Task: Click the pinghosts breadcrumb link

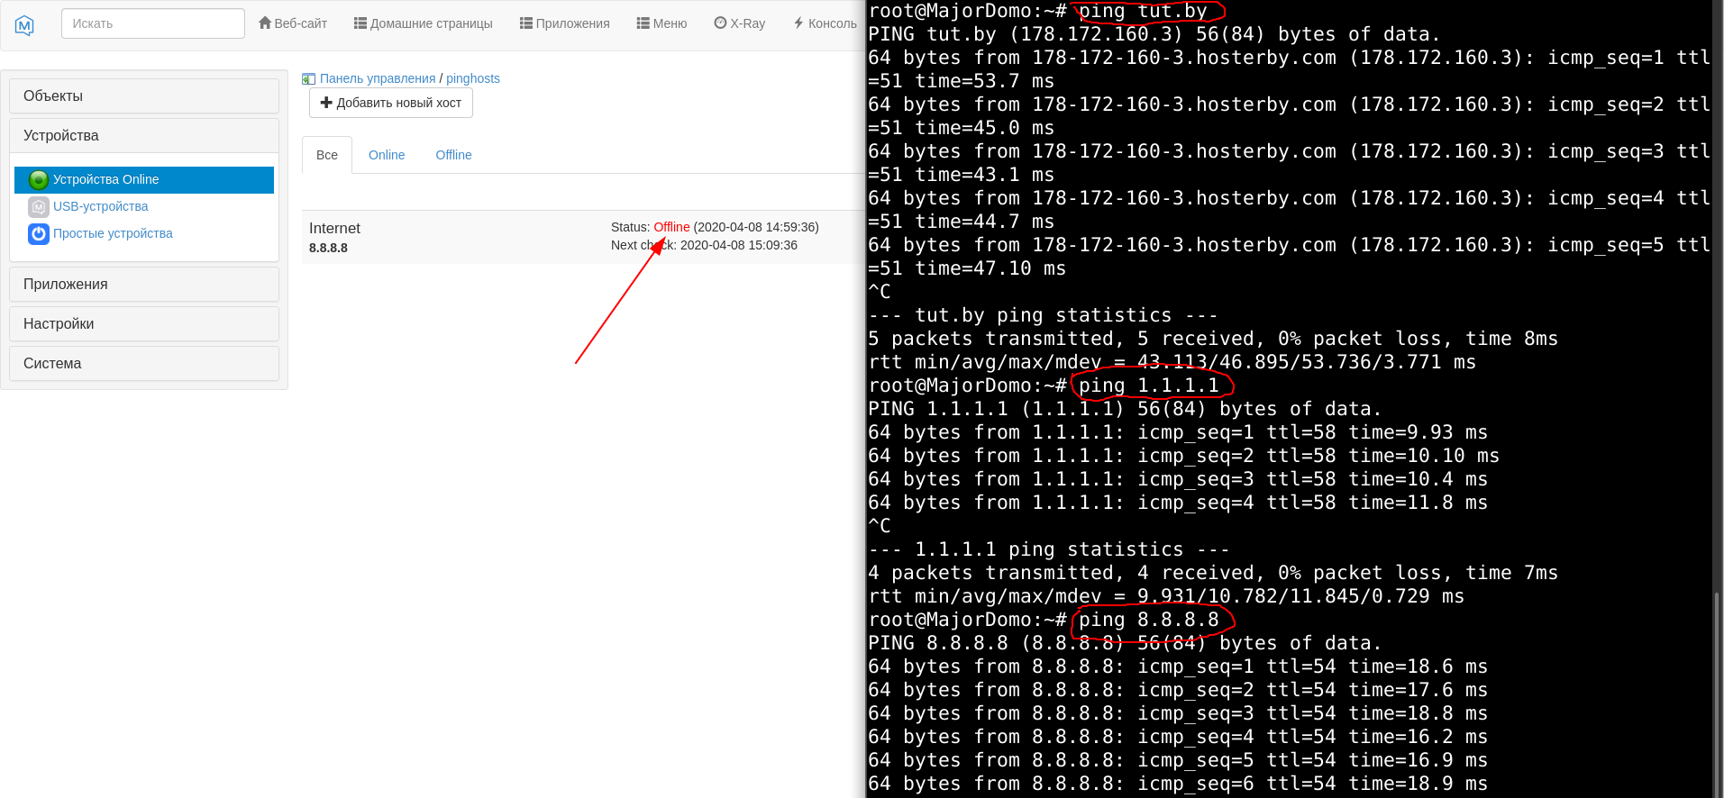Action: click(x=473, y=79)
